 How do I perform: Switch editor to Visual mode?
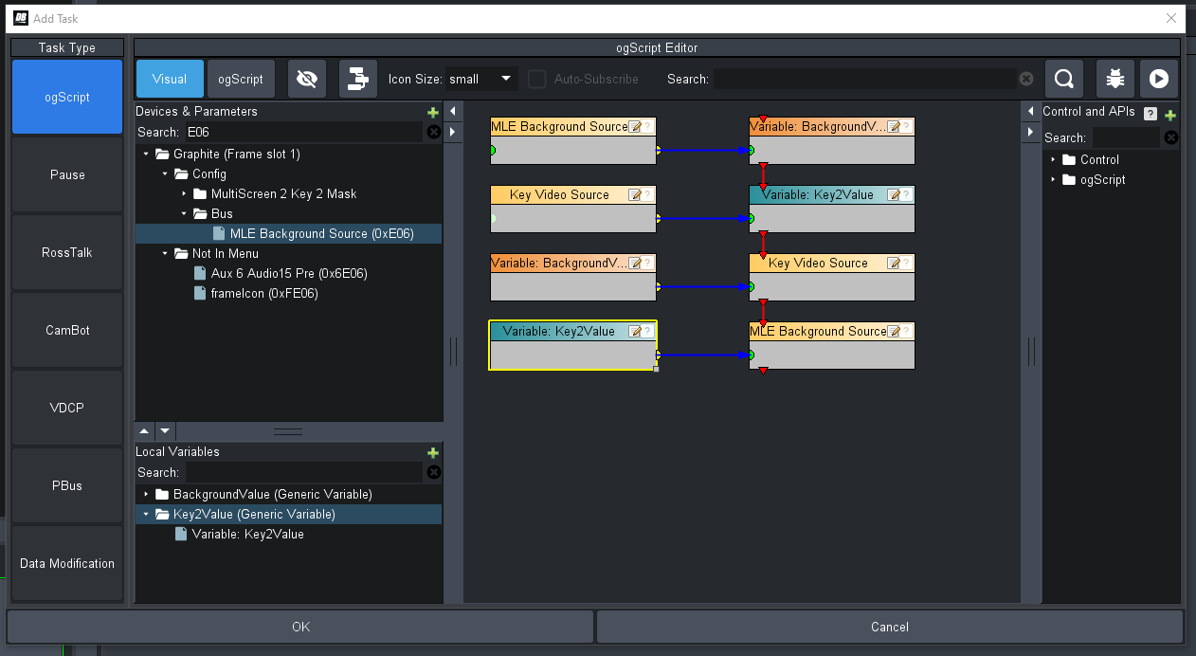pyautogui.click(x=170, y=79)
